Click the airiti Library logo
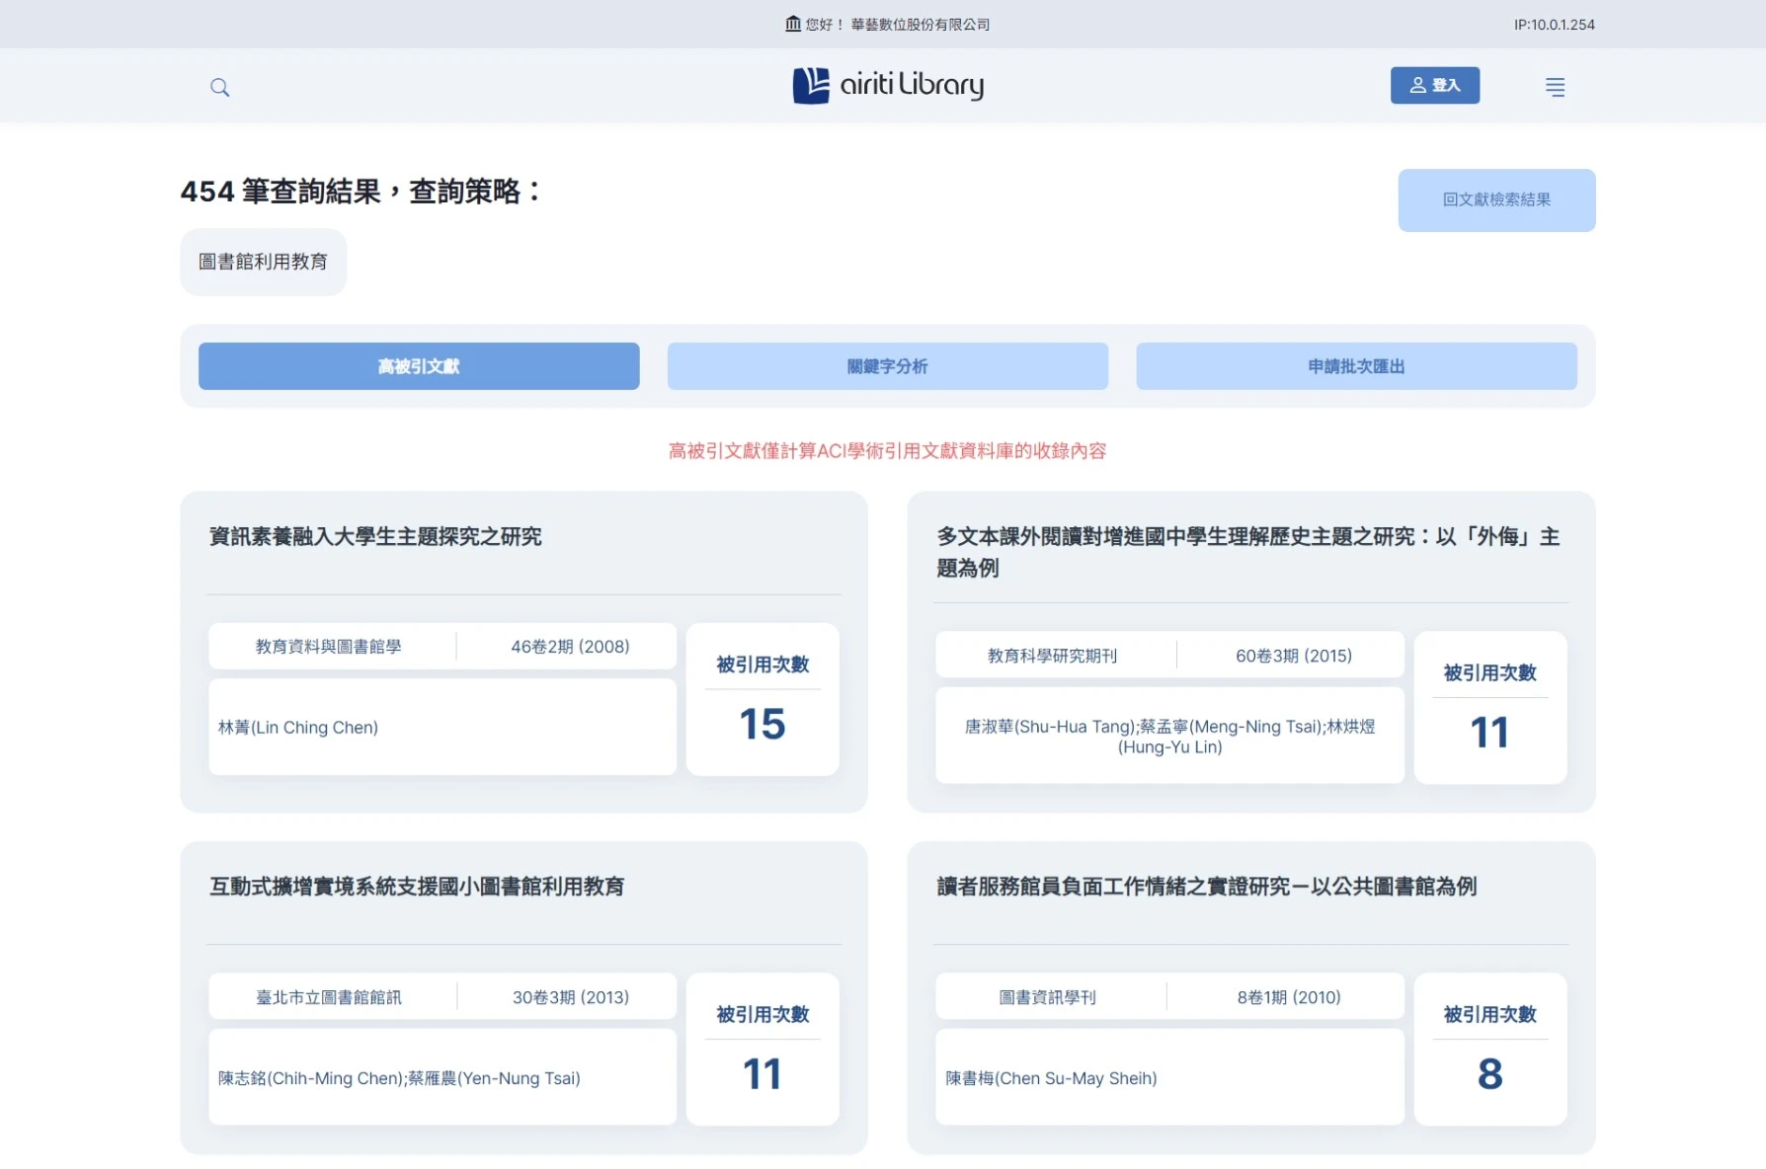1766x1169 pixels. 888,85
